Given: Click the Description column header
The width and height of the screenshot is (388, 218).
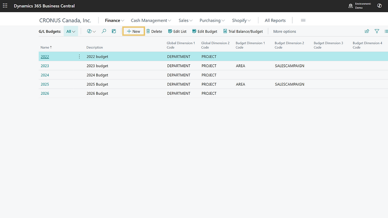Looking at the screenshot, I should coord(95,47).
